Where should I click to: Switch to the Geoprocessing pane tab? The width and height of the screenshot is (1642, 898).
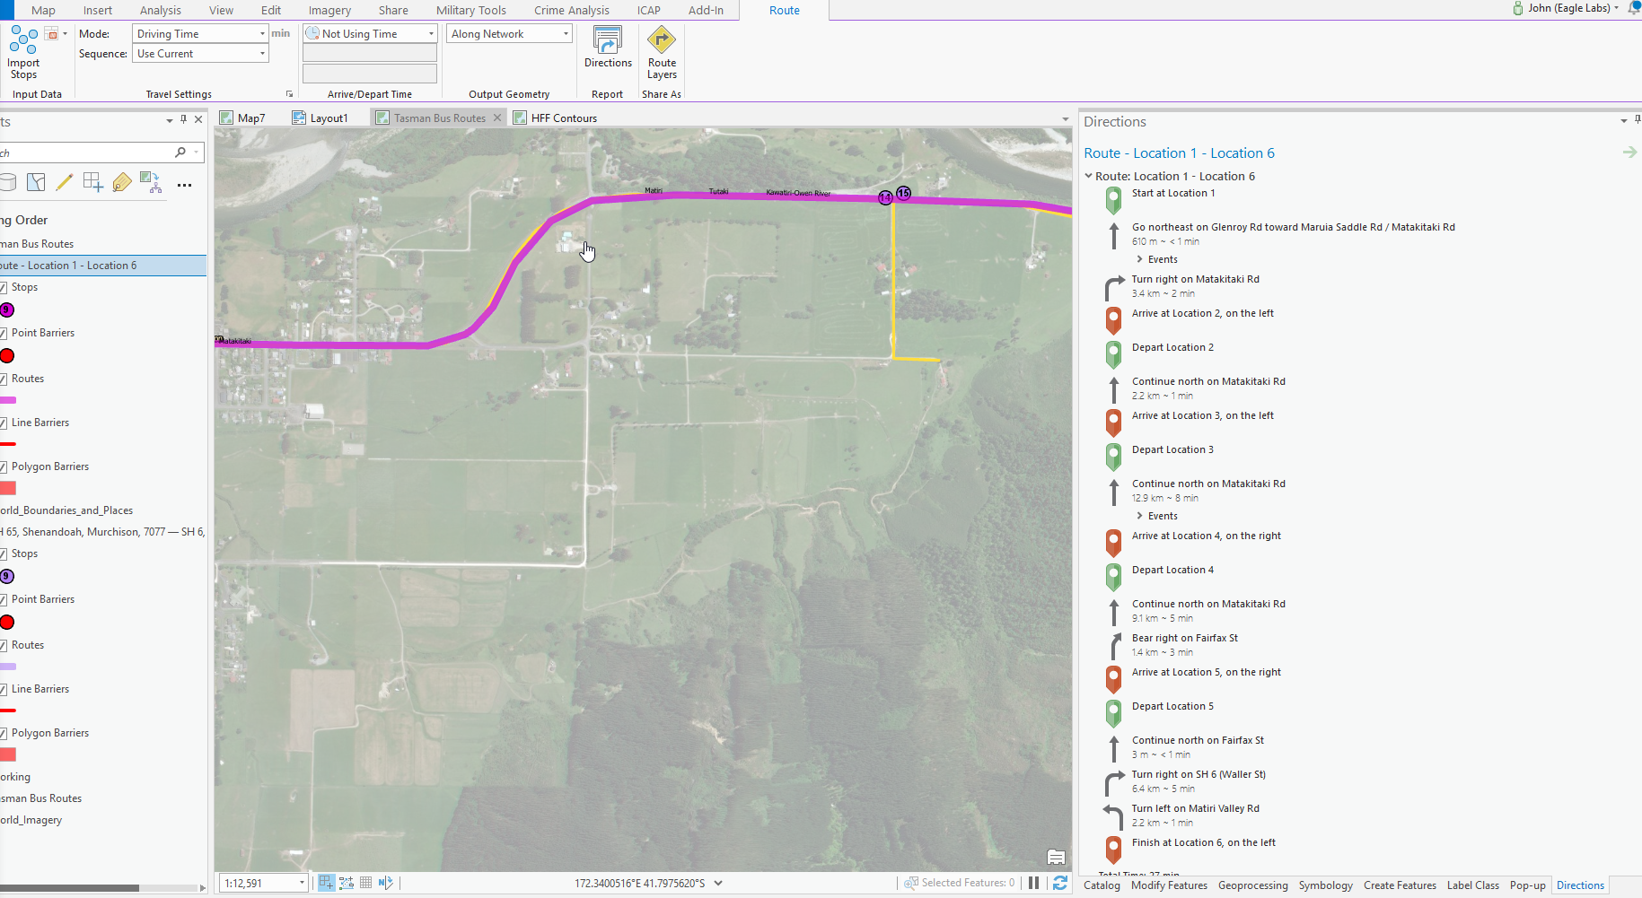[x=1252, y=885]
